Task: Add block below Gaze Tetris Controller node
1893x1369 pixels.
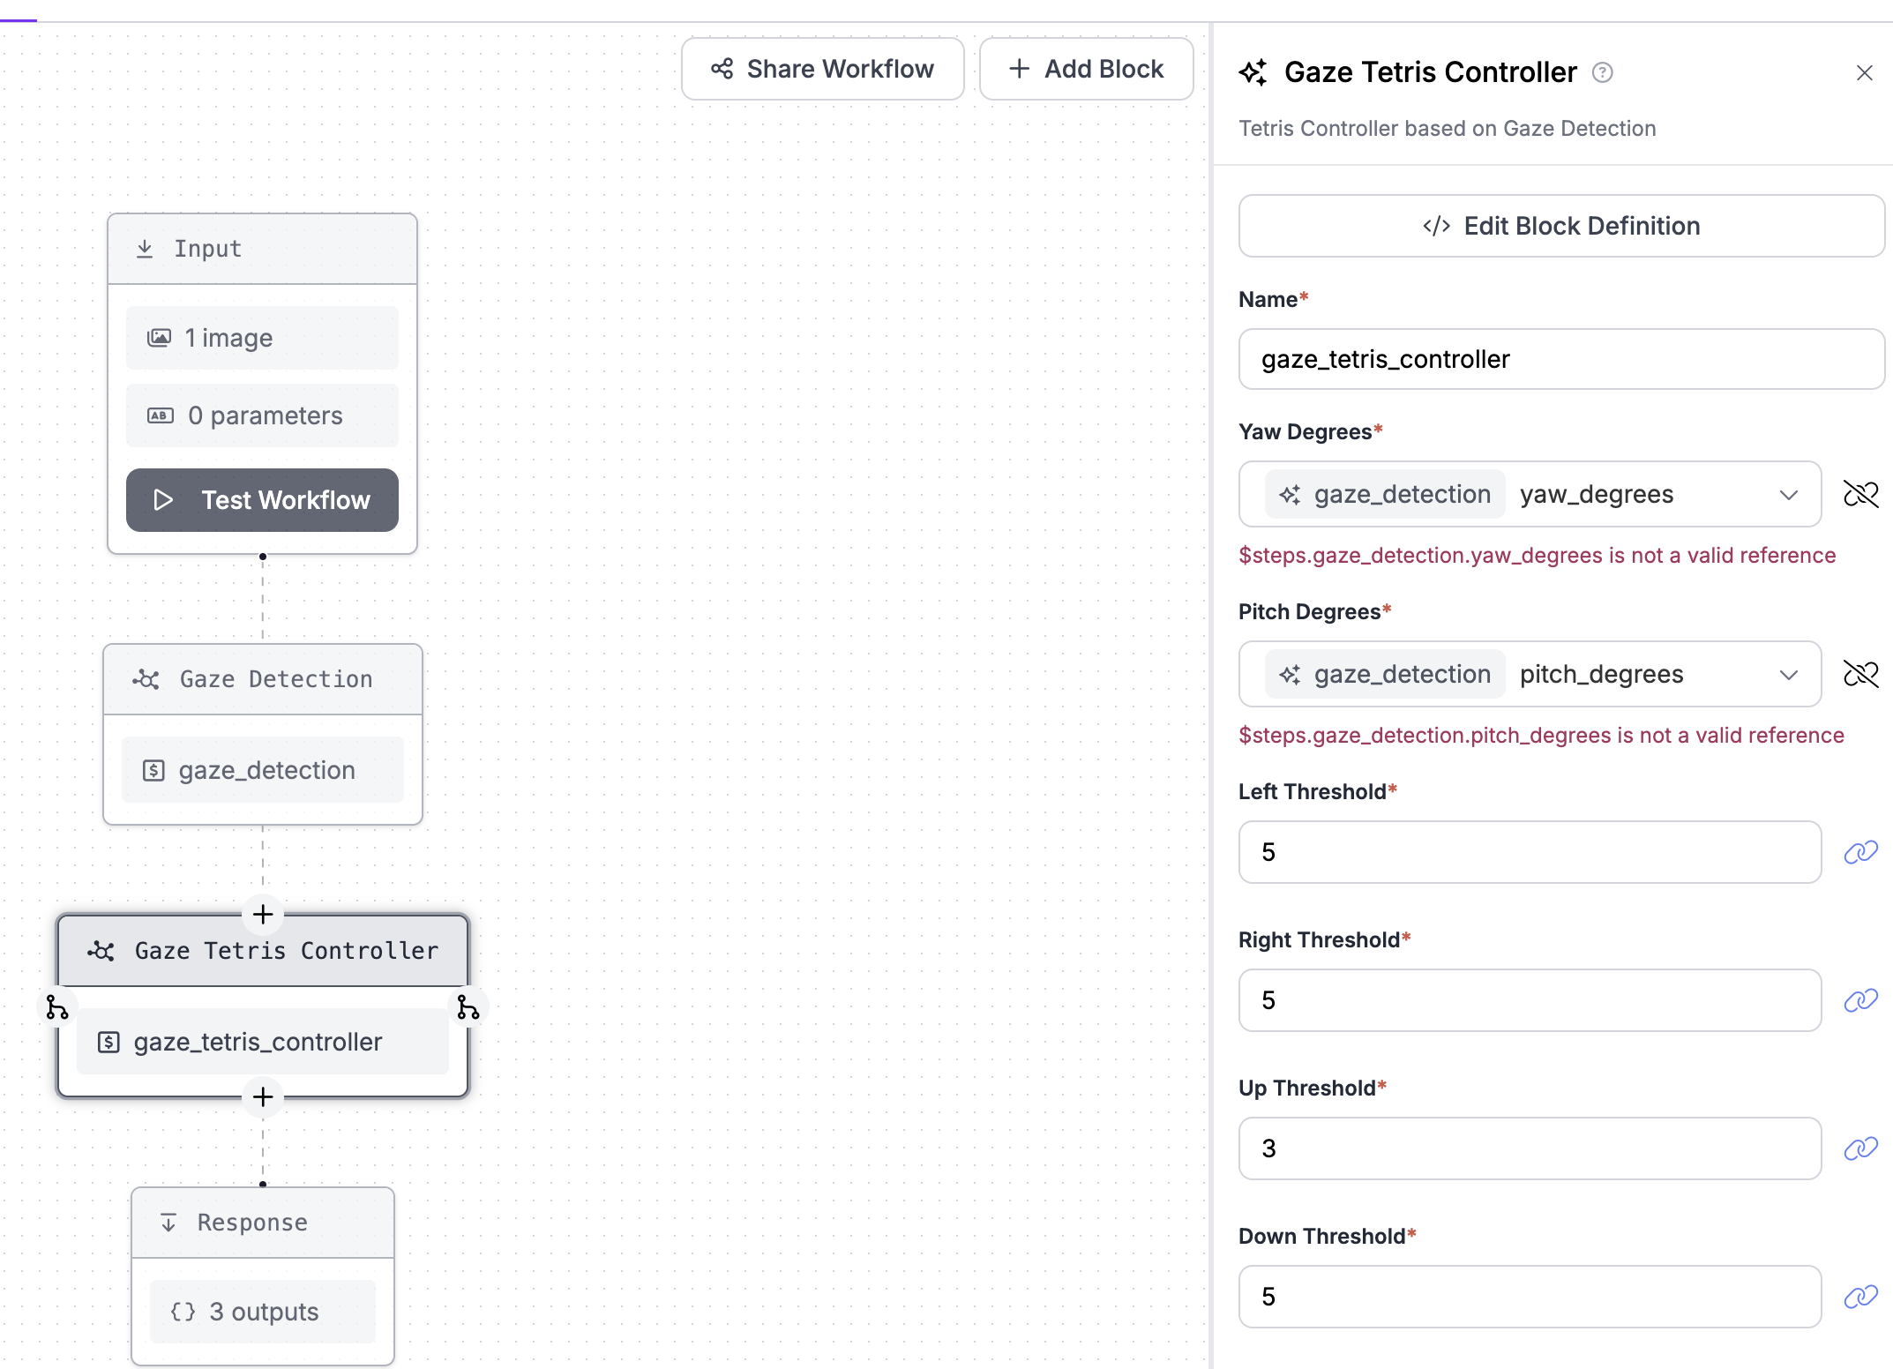Action: [x=263, y=1096]
